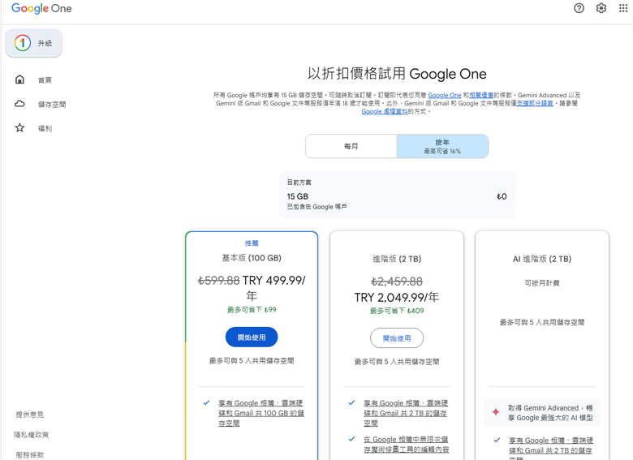Open 隱私權政策 link in sidebar footer
Viewport: 633px width, 460px height.
[32, 435]
